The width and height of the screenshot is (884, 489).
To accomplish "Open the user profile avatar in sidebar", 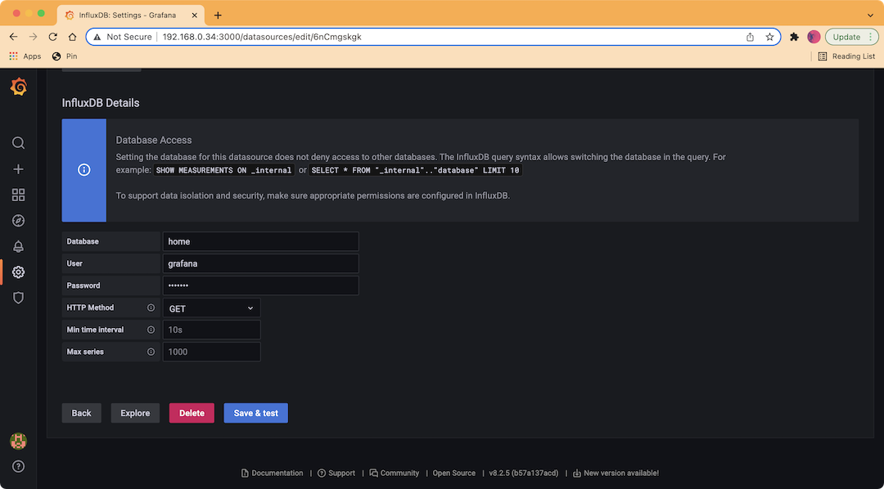I will [x=19, y=441].
